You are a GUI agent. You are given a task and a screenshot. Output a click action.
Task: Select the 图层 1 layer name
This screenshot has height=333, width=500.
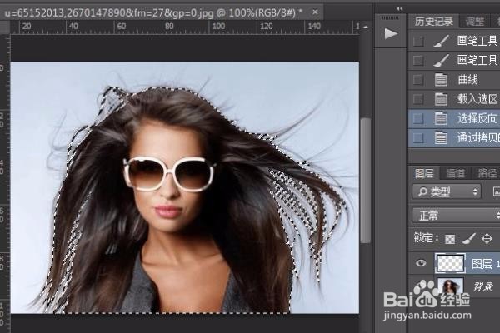(485, 264)
